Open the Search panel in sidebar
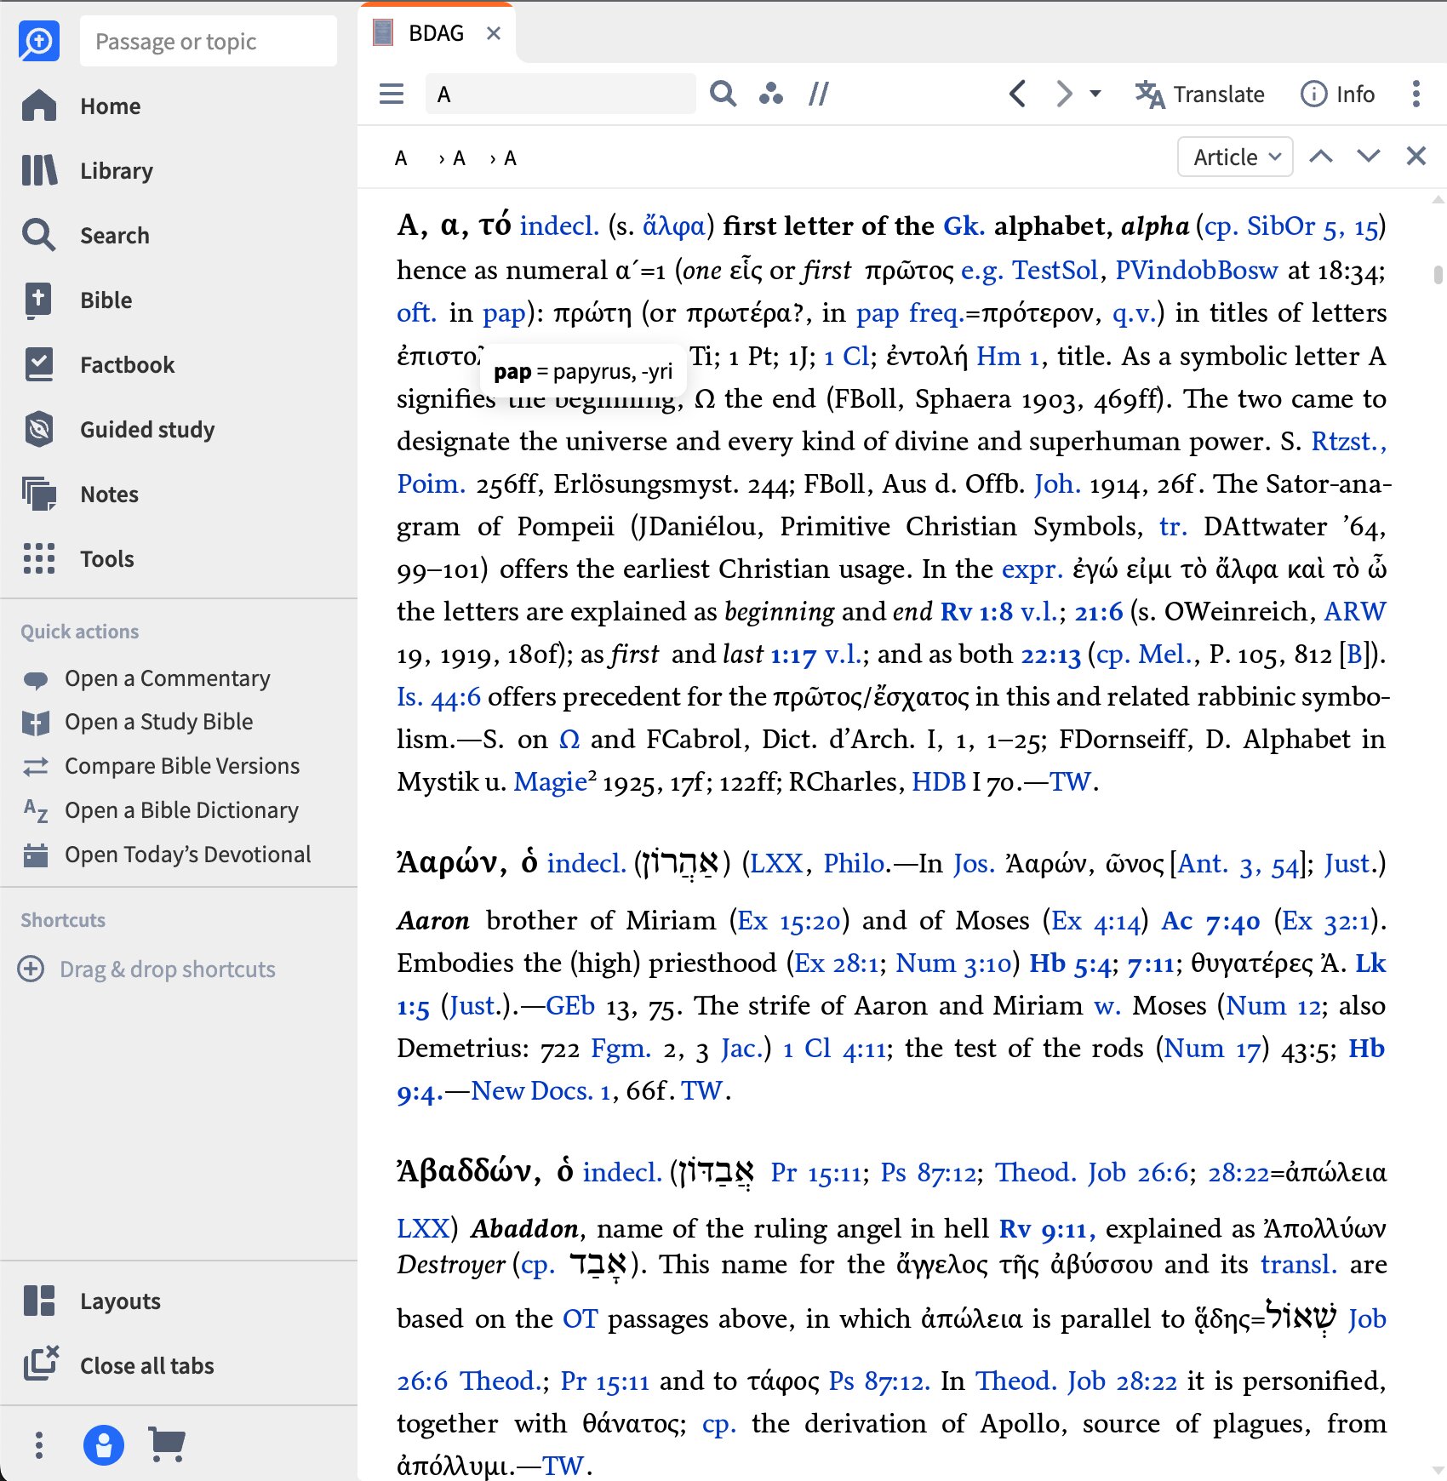The height and width of the screenshot is (1481, 1447). [85, 236]
